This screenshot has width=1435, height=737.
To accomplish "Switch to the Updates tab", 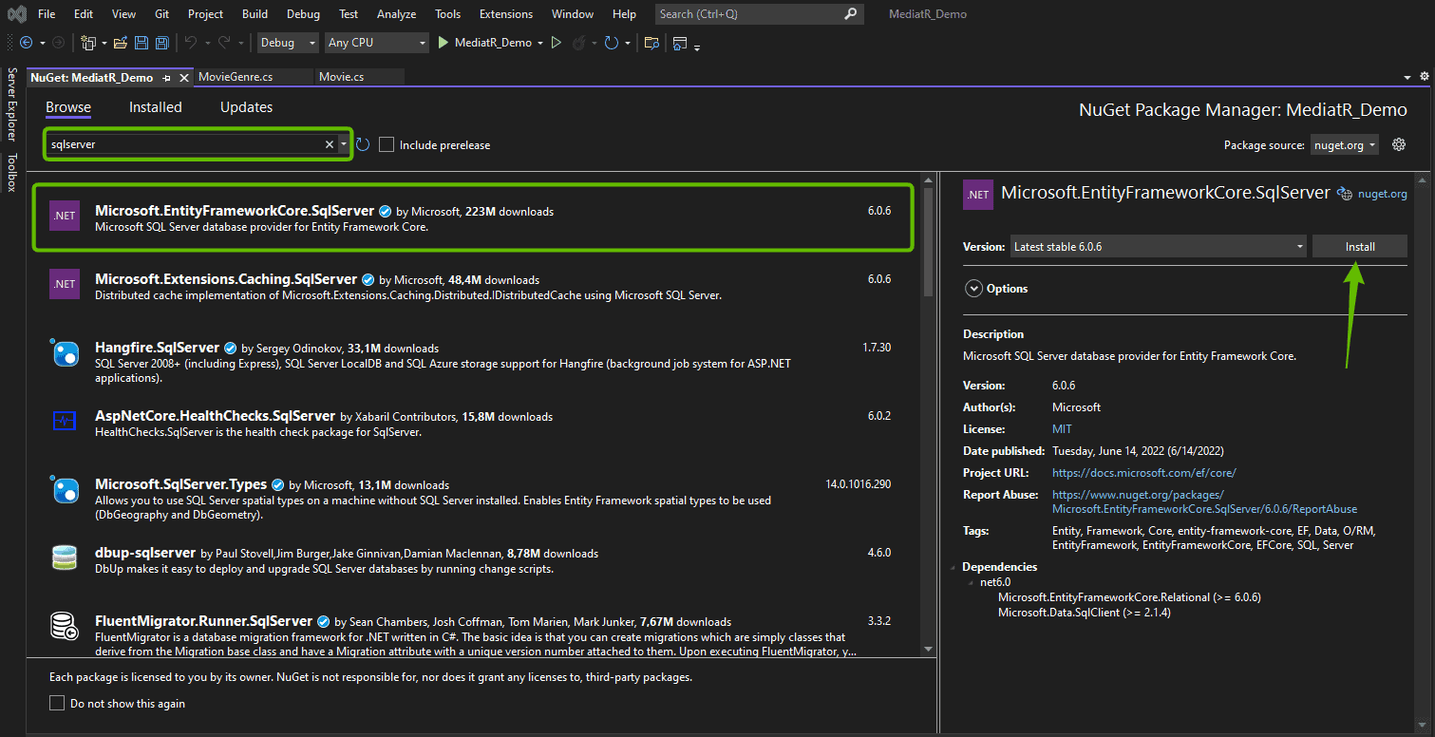I will point(247,107).
